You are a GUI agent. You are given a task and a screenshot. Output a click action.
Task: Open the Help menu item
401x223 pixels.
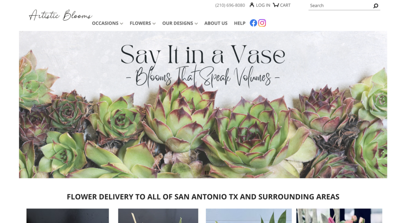pos(240,23)
